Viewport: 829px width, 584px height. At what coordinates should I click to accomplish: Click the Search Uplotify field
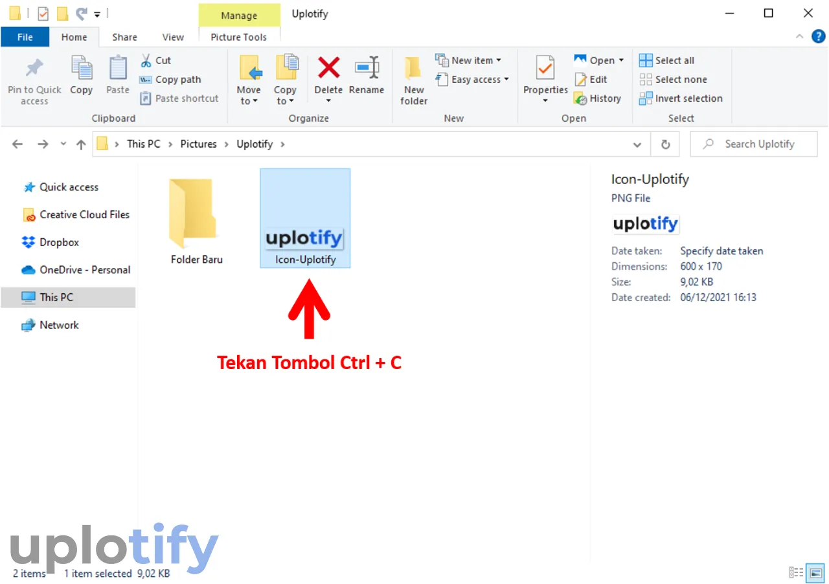tap(754, 144)
